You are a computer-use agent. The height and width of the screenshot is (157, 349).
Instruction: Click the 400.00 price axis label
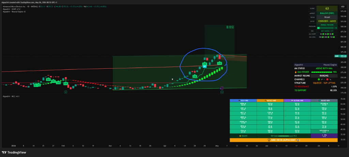(x=343, y=47)
